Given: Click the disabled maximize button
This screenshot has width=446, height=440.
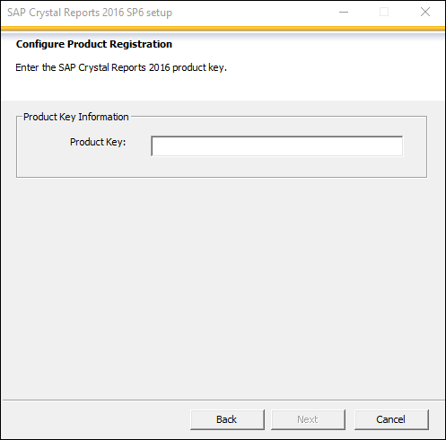Looking at the screenshot, I should pyautogui.click(x=384, y=13).
